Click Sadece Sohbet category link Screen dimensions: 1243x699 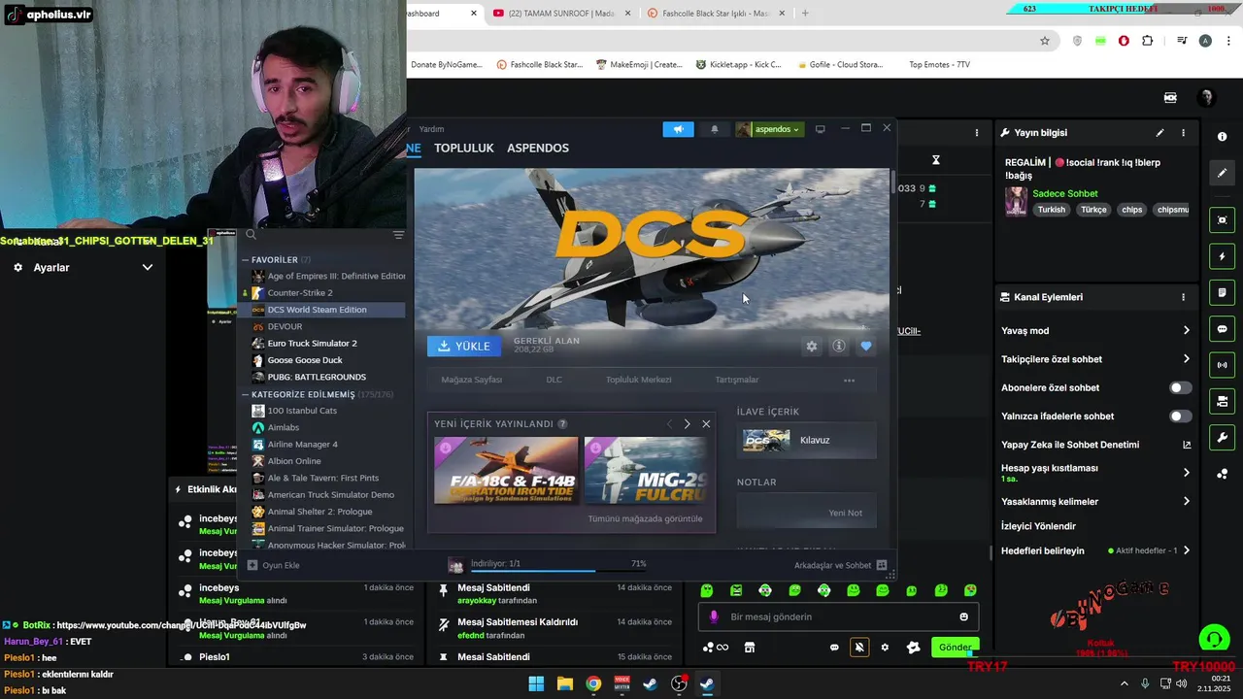[x=1065, y=193]
